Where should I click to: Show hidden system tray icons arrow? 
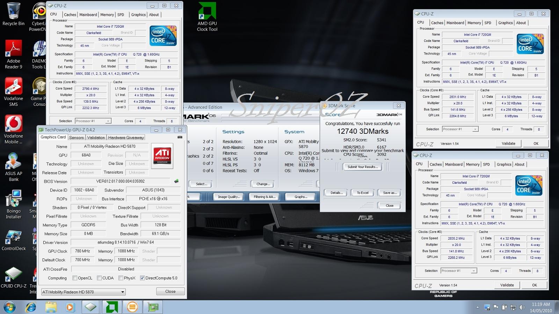[x=478, y=307]
